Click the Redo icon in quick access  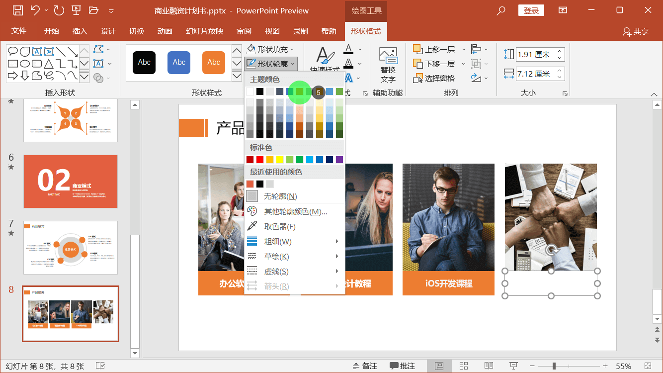point(59,10)
